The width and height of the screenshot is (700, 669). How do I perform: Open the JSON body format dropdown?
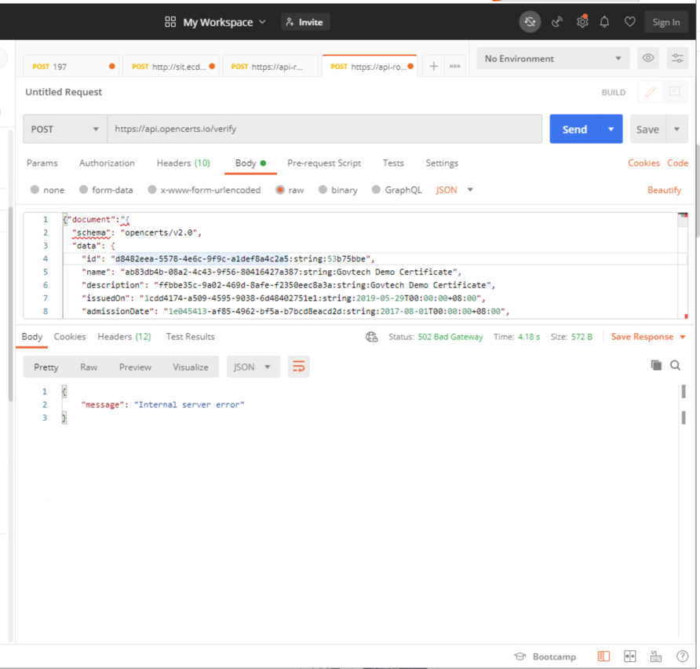[x=451, y=189]
